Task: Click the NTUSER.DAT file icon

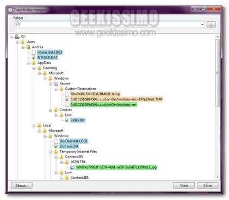Action: click(34, 57)
